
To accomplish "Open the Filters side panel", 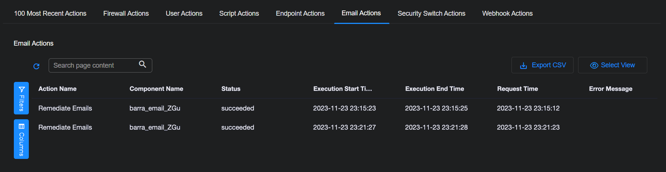I will 21,98.
